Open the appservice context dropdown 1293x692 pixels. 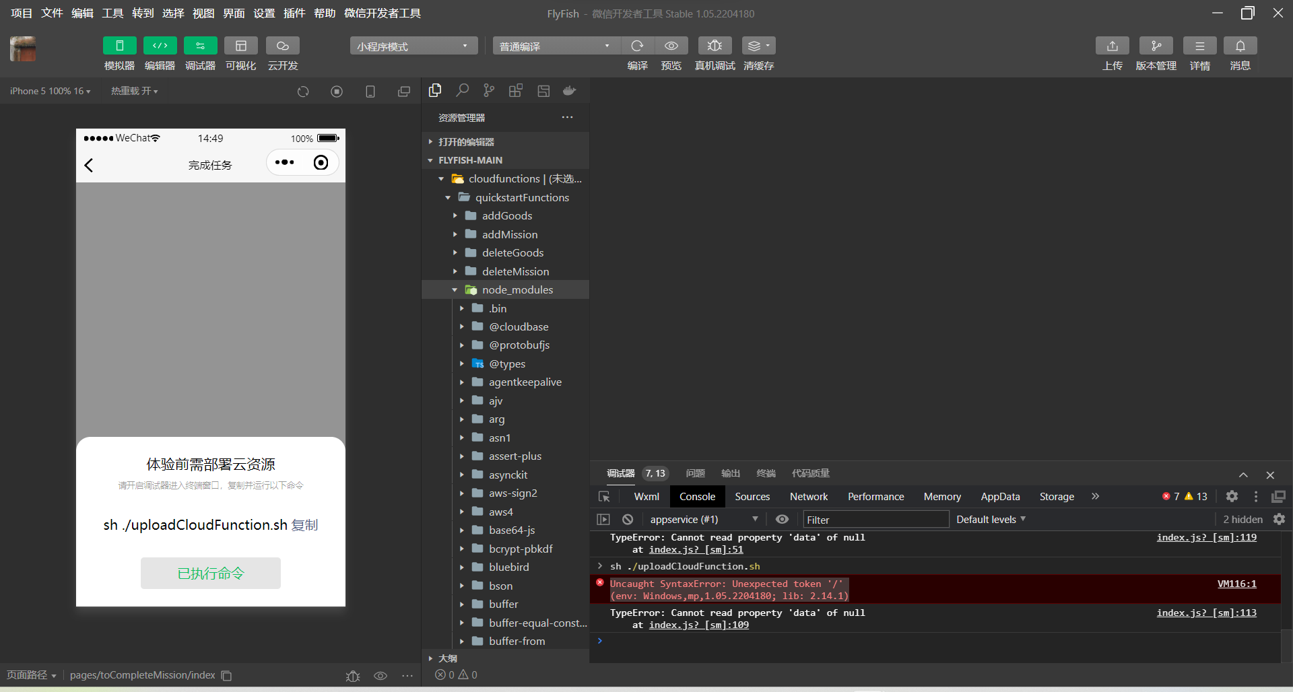click(x=704, y=519)
